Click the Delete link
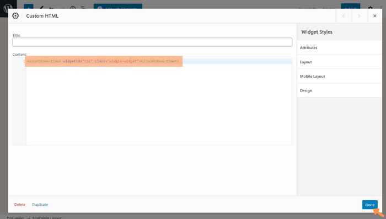The image size is (386, 219). [20, 205]
